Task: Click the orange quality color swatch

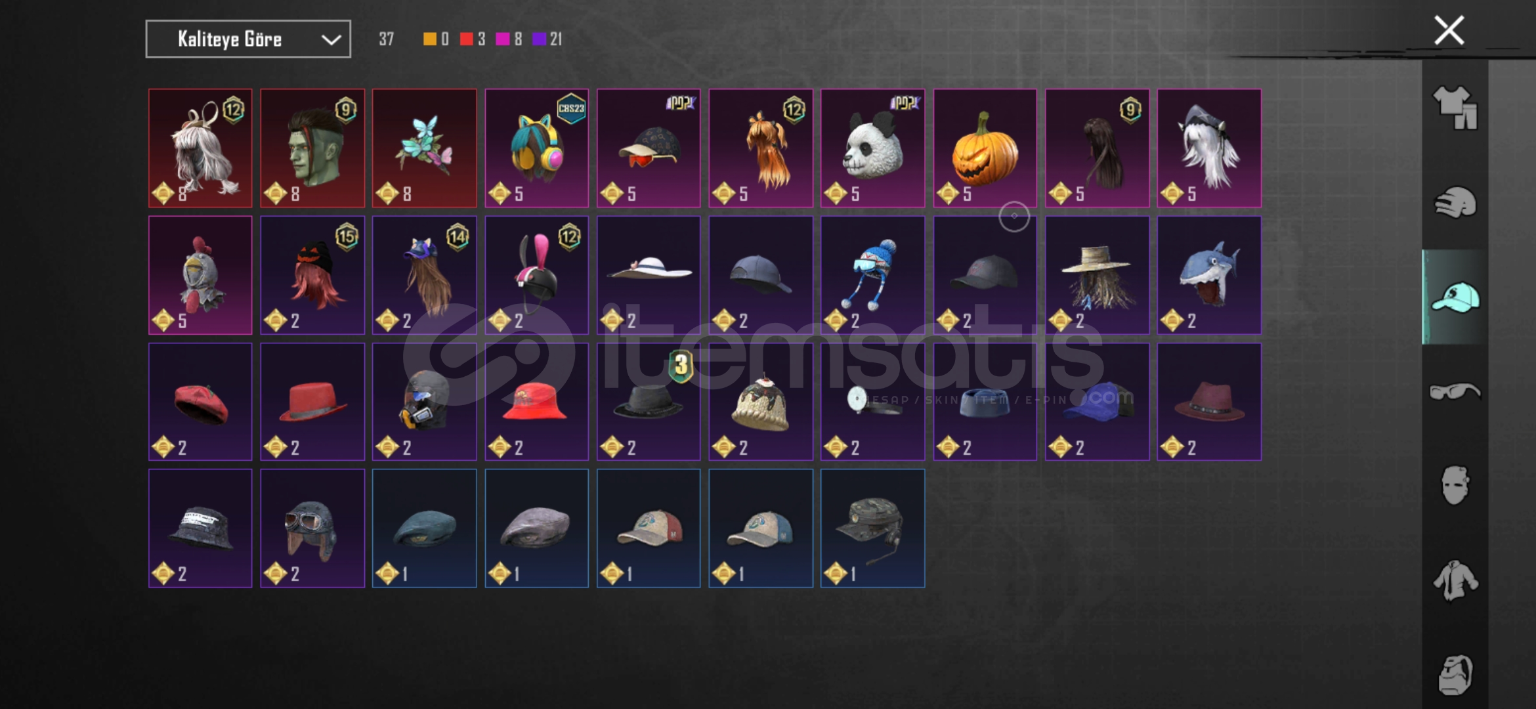Action: [430, 39]
